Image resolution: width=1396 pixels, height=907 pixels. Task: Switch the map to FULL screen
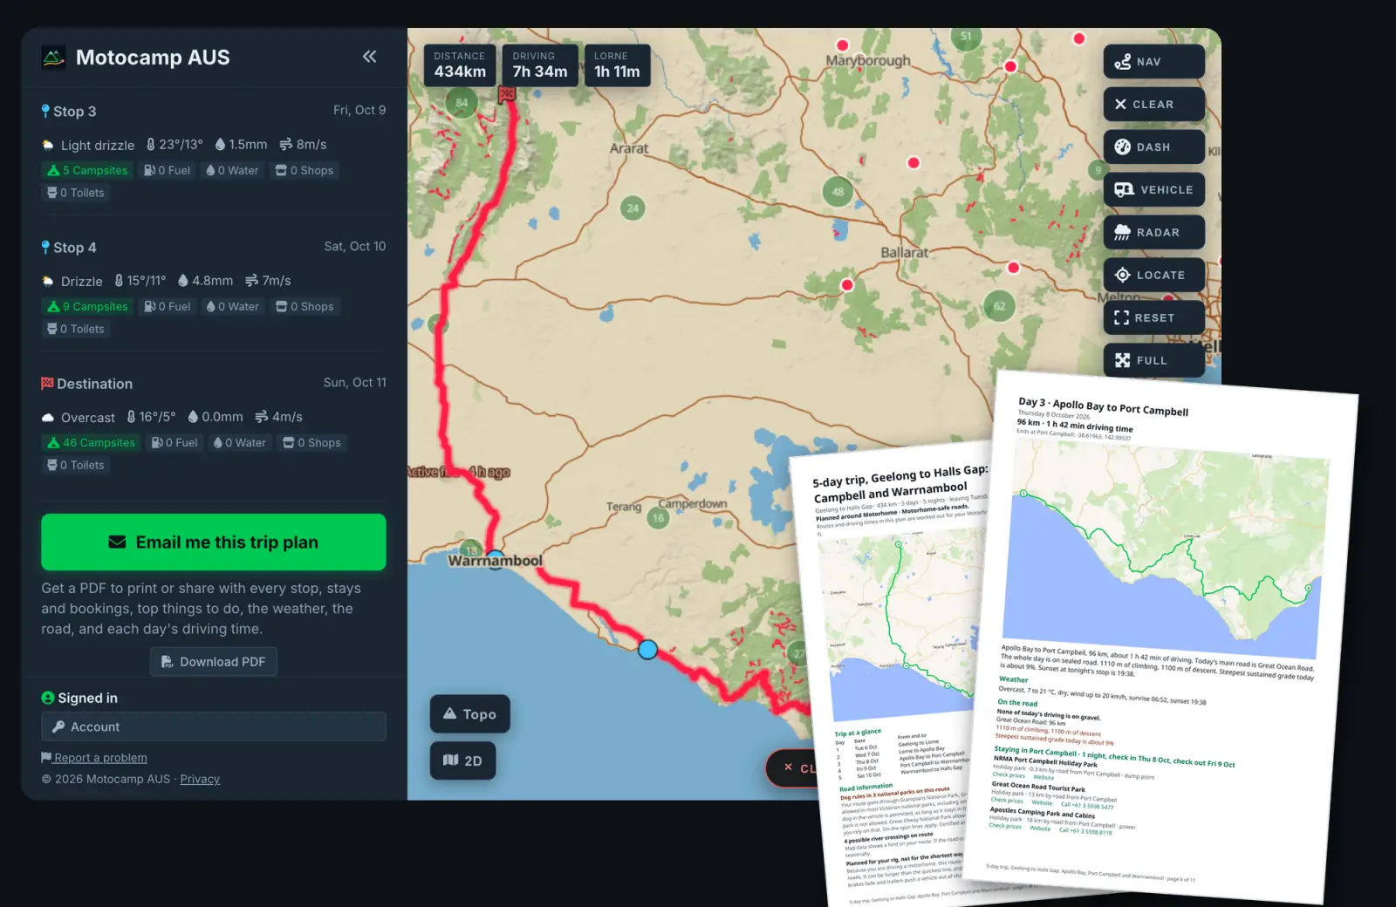1153,361
